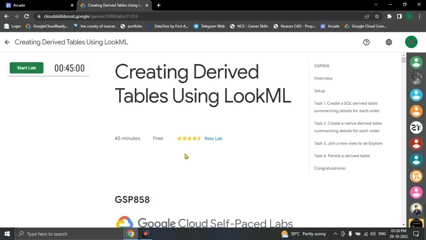
Task: Click the moon photo contact avatar
Action: (416, 79)
